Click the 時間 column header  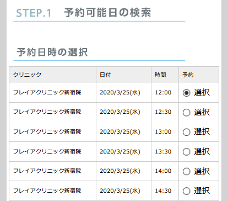tap(160, 75)
